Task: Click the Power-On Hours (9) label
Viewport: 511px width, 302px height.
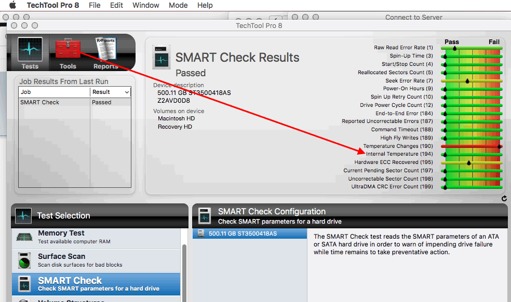Action: click(408, 89)
